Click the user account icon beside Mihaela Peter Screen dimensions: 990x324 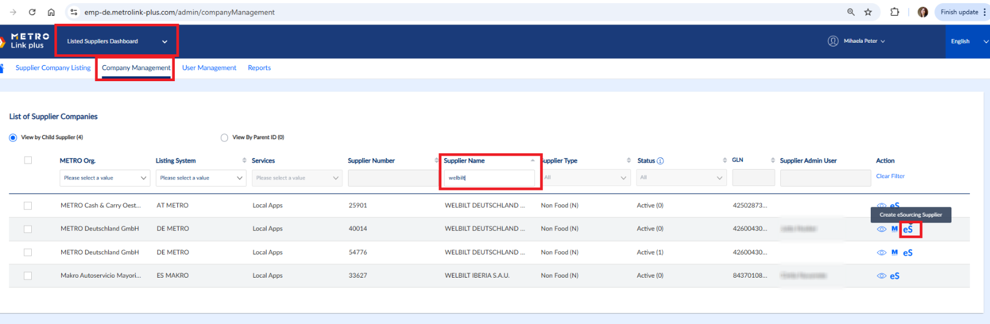point(833,41)
